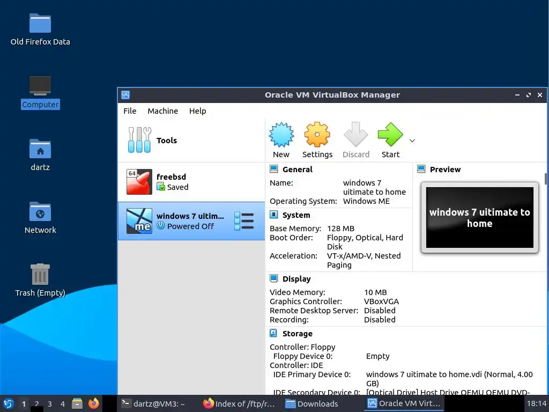Click the Preview section header
This screenshot has width=549, height=412.
(x=446, y=170)
